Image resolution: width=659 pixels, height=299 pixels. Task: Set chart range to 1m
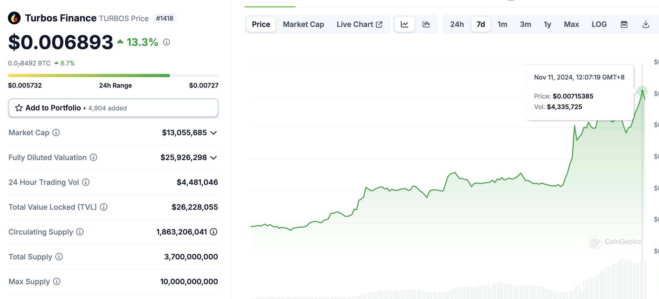point(502,24)
